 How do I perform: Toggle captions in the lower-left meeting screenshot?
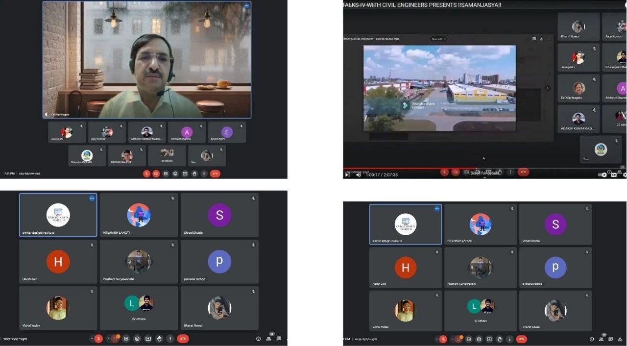tap(126, 339)
